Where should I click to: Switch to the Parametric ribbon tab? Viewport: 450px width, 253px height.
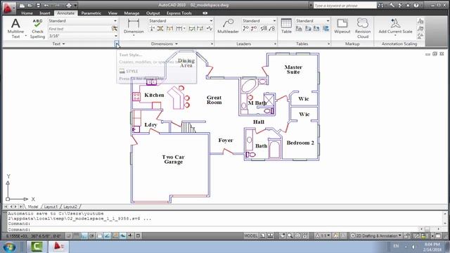tap(91, 13)
